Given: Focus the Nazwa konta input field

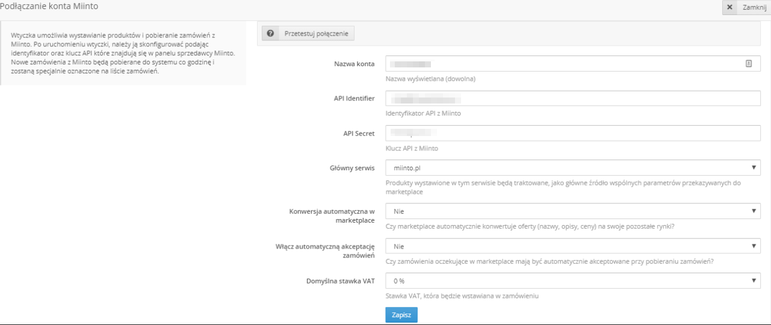Looking at the screenshot, I should pyautogui.click(x=574, y=64).
